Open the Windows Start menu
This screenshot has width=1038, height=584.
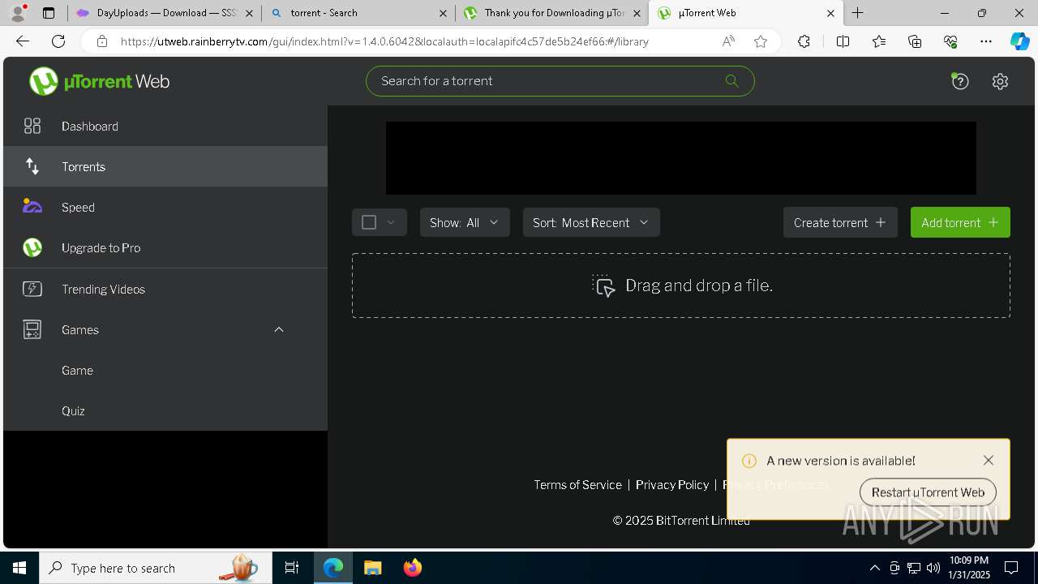19,568
